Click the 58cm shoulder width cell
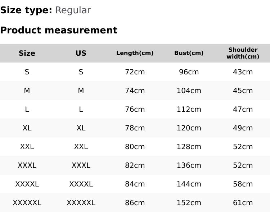Viewport: 270px width, 212px height. tap(243, 184)
